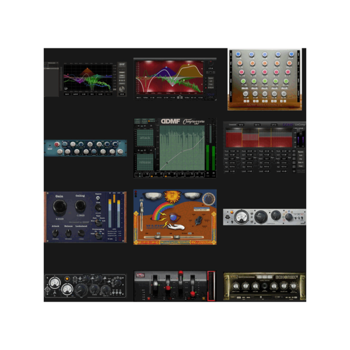The image size is (350, 350).
Task: Click the red-framed meter on the fader plugin
Action: click(211, 286)
